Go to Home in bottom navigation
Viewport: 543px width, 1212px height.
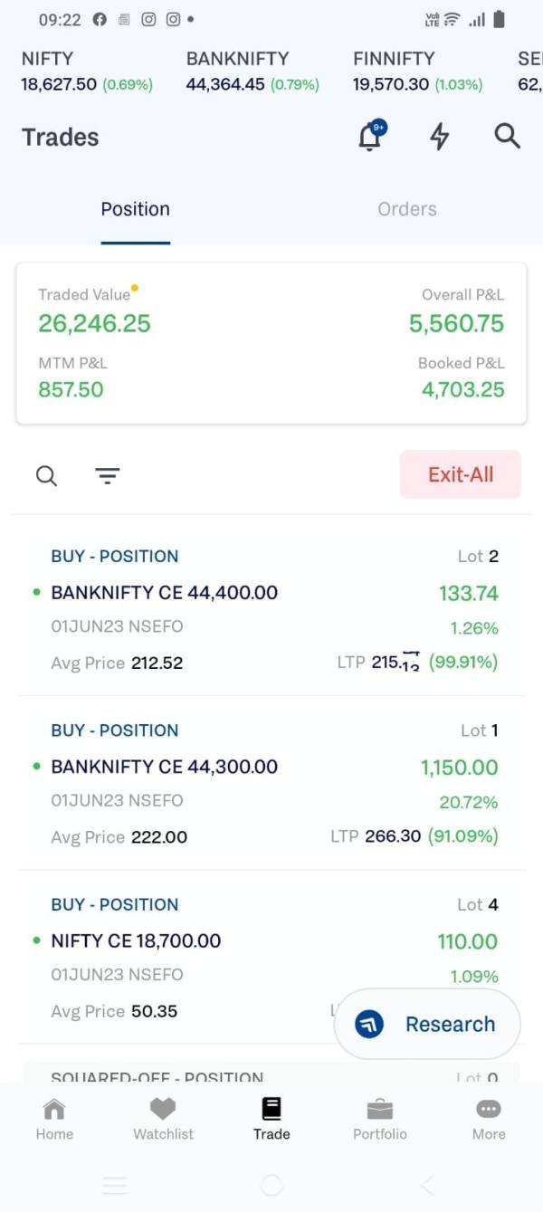click(54, 1119)
